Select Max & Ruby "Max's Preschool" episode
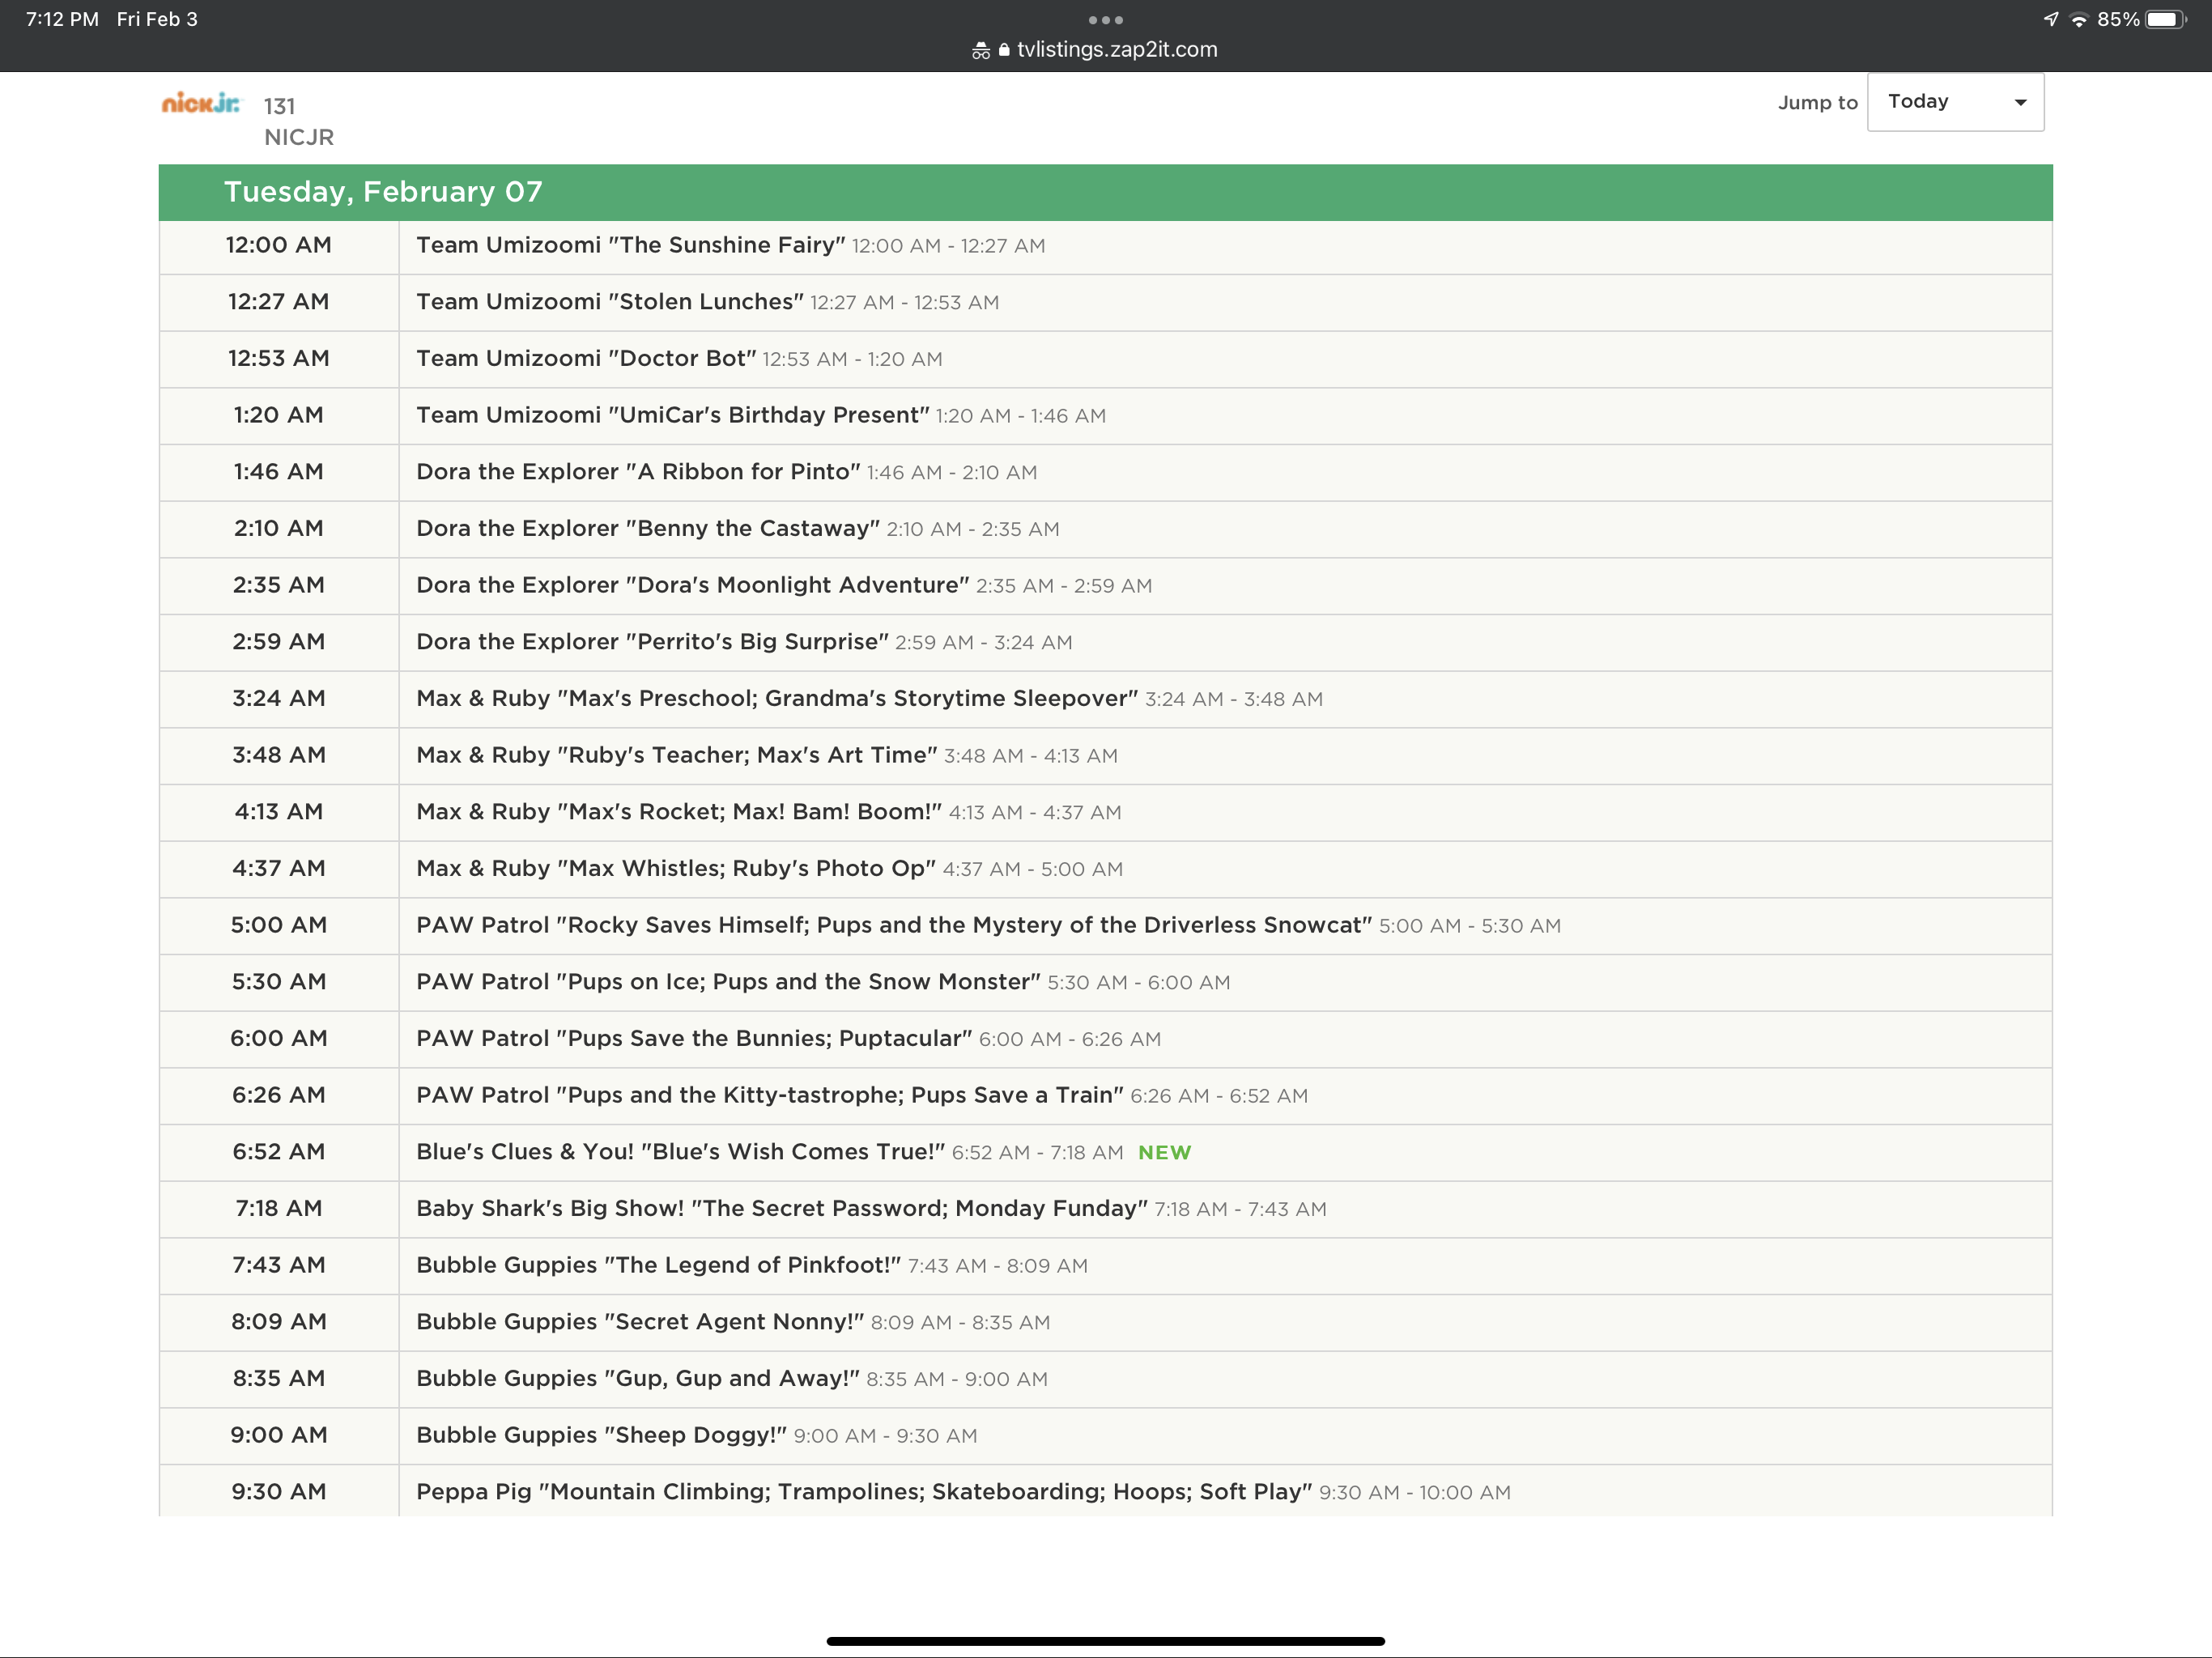 click(777, 699)
